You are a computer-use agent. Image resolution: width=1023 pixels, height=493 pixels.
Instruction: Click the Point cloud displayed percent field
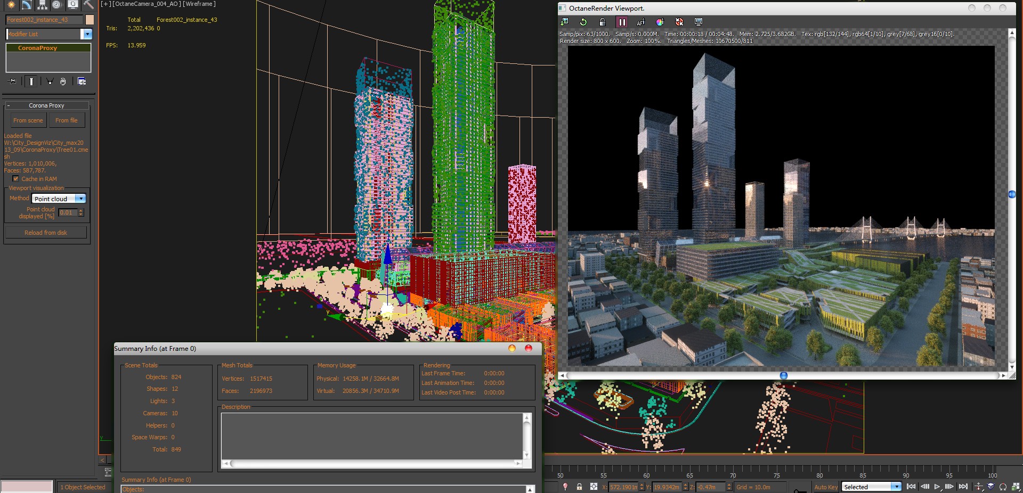68,212
